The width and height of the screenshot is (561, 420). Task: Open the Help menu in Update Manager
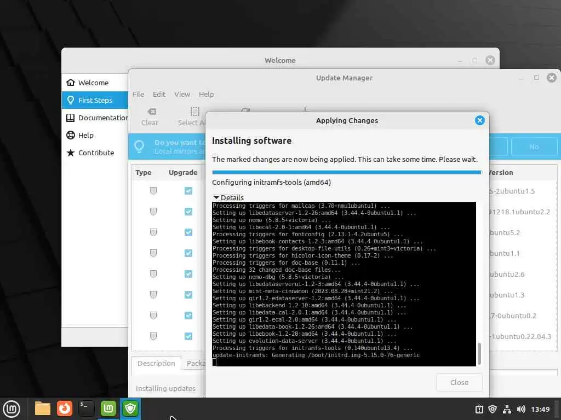pos(207,94)
